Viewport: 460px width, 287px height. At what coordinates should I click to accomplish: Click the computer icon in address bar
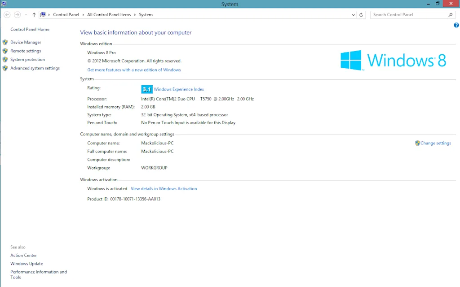tap(43, 15)
